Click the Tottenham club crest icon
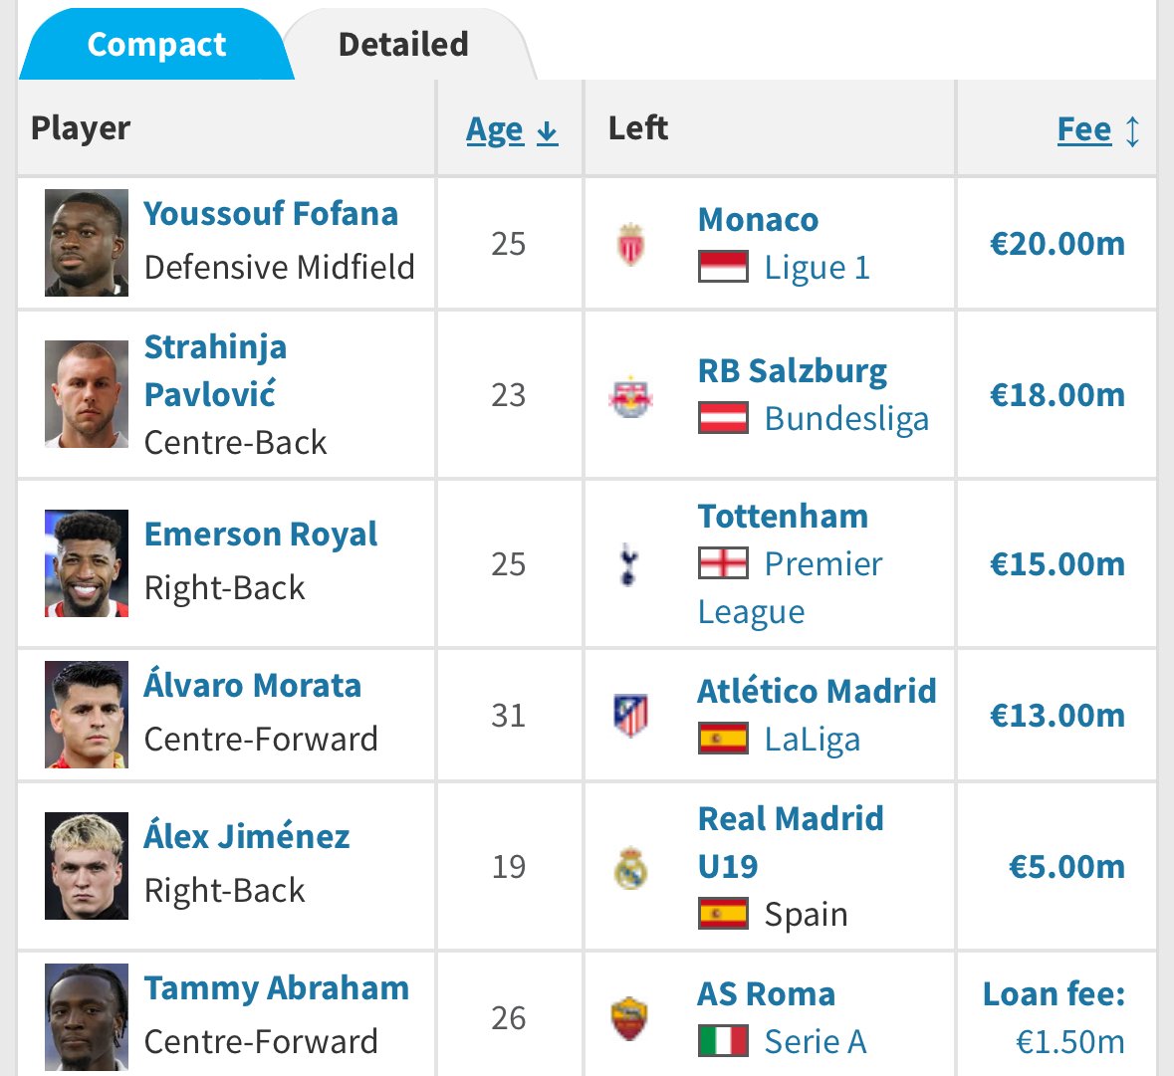 (x=629, y=564)
